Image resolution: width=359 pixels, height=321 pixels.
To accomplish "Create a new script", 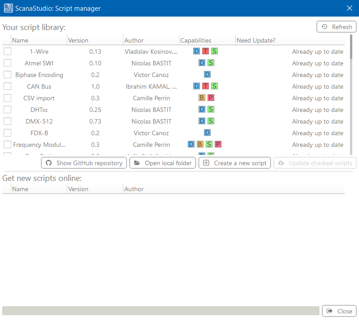I will [235, 163].
